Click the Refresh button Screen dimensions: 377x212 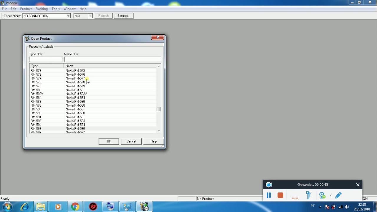103,16
